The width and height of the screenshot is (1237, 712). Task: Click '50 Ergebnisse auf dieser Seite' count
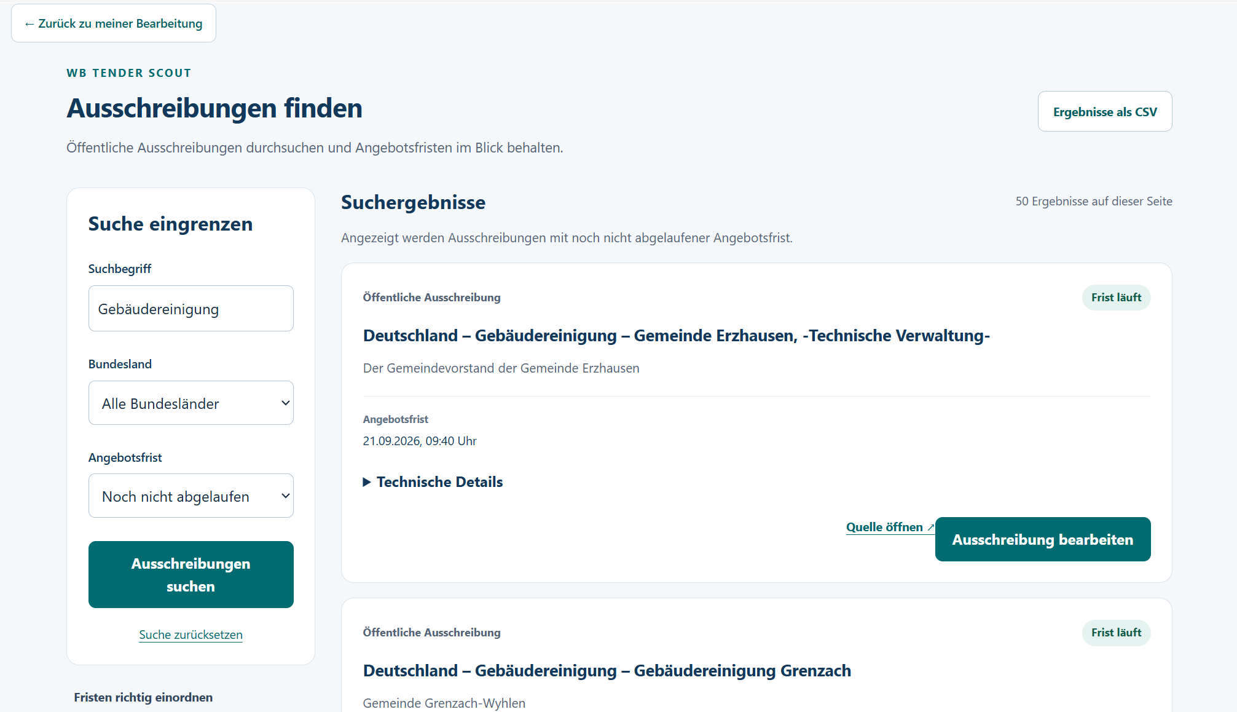pyautogui.click(x=1093, y=202)
